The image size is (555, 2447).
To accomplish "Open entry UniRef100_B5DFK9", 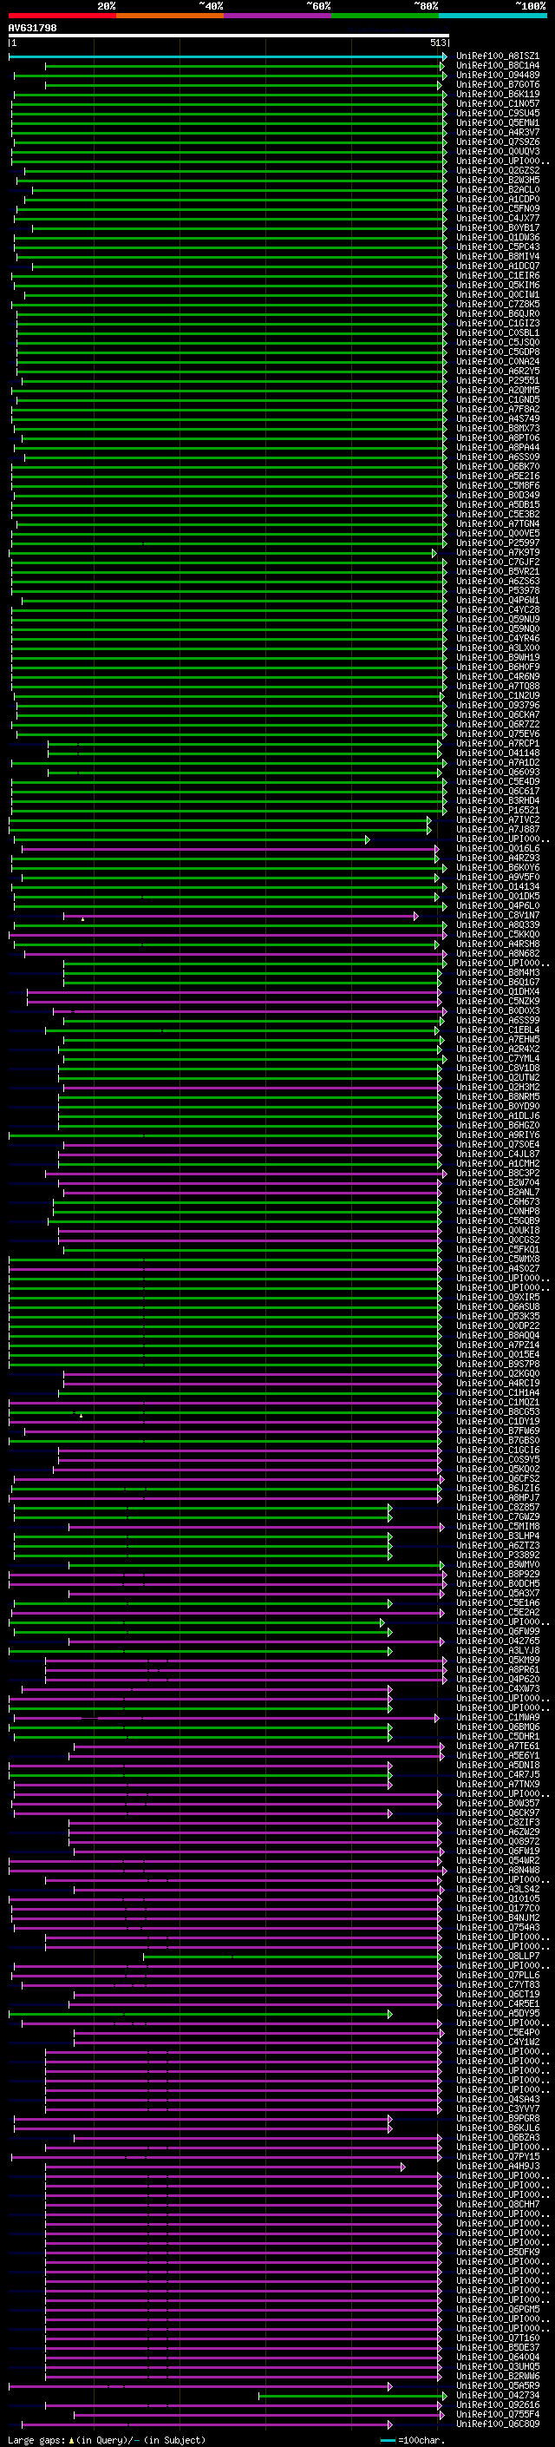I will 497,2253.
